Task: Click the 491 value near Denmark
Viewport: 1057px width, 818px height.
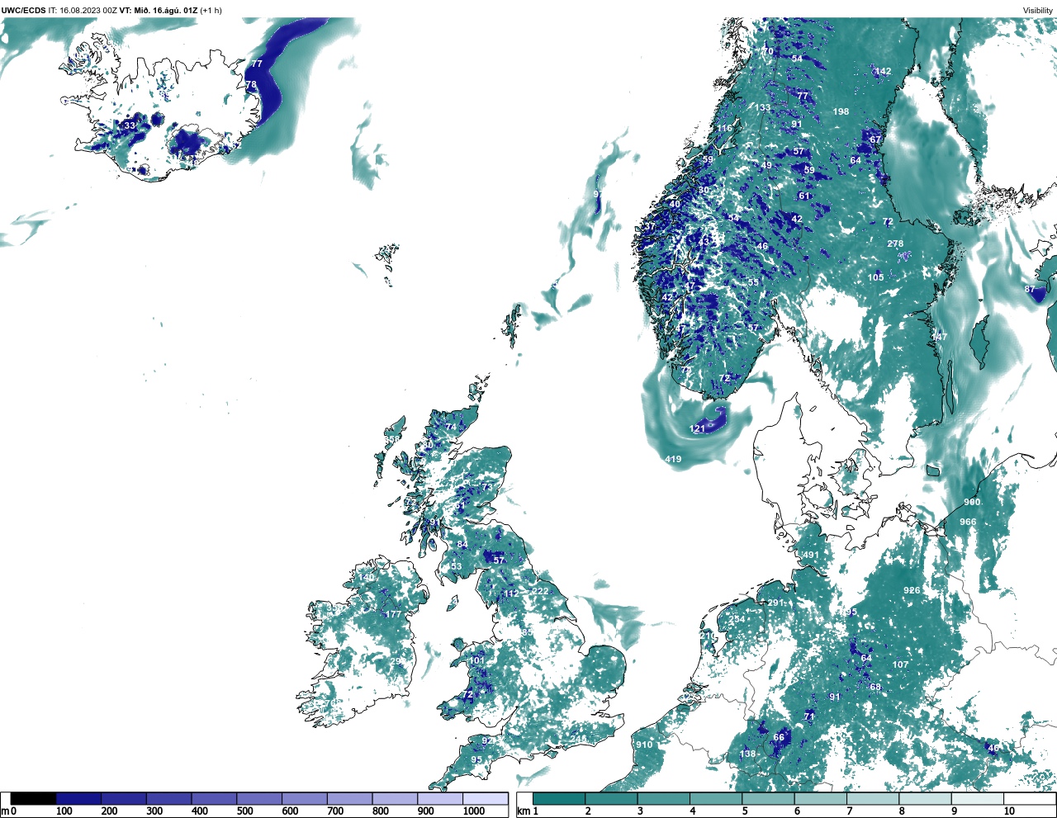Action: tap(811, 556)
